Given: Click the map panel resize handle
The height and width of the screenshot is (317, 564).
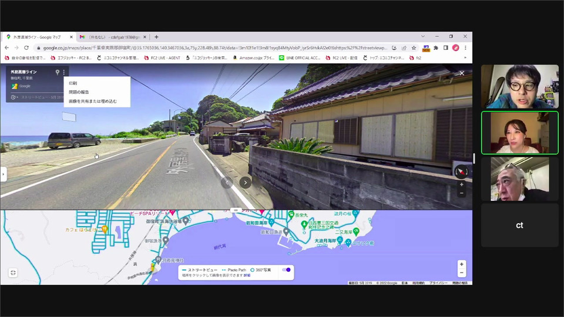Looking at the screenshot, I should click(x=236, y=210).
